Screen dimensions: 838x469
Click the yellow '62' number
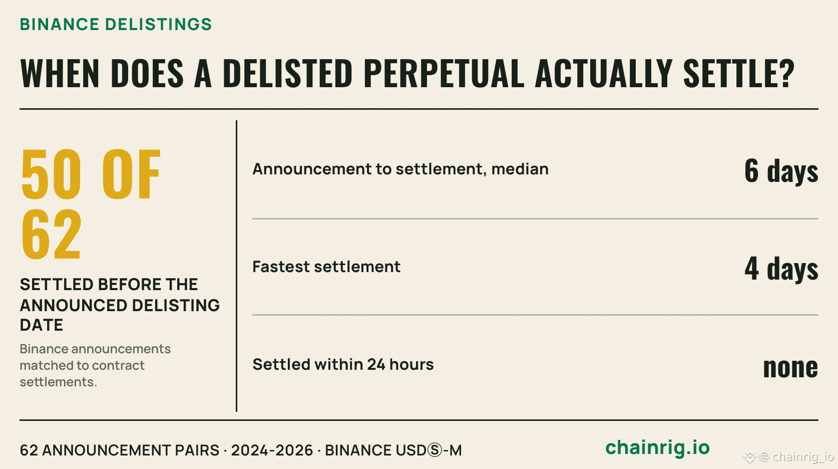point(51,234)
